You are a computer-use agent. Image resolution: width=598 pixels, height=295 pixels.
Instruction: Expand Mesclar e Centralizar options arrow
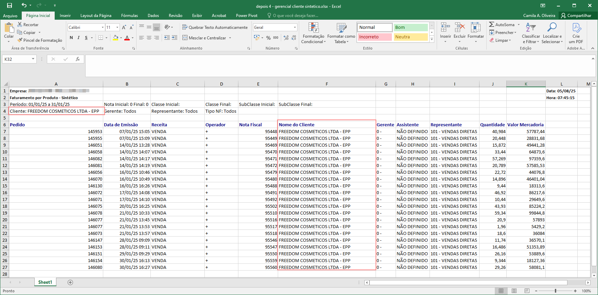point(230,38)
